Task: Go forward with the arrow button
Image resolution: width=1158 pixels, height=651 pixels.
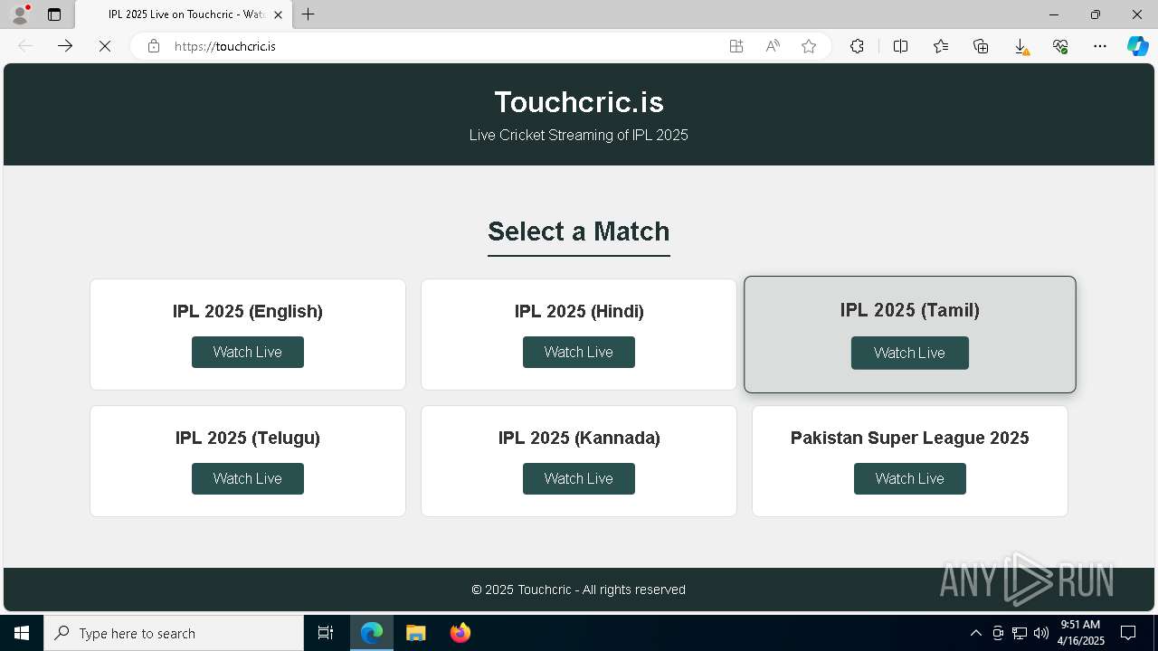Action: (x=65, y=46)
